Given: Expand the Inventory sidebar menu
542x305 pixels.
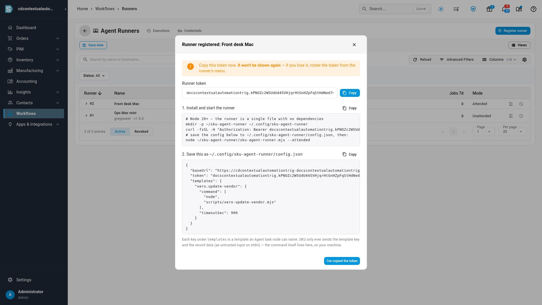Looking at the screenshot, I should [34, 60].
